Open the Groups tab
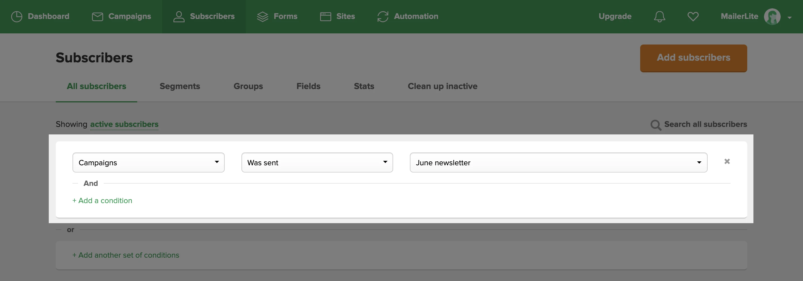Viewport: 803px width, 281px height. click(x=248, y=86)
